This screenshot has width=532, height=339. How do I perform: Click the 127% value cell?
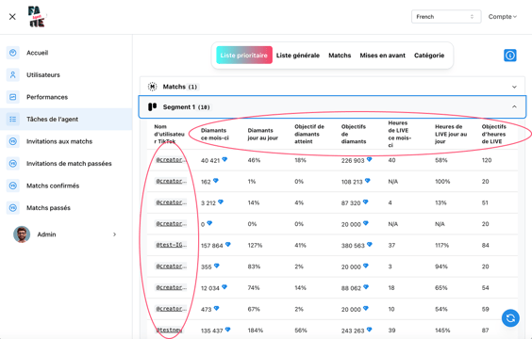[255, 245]
